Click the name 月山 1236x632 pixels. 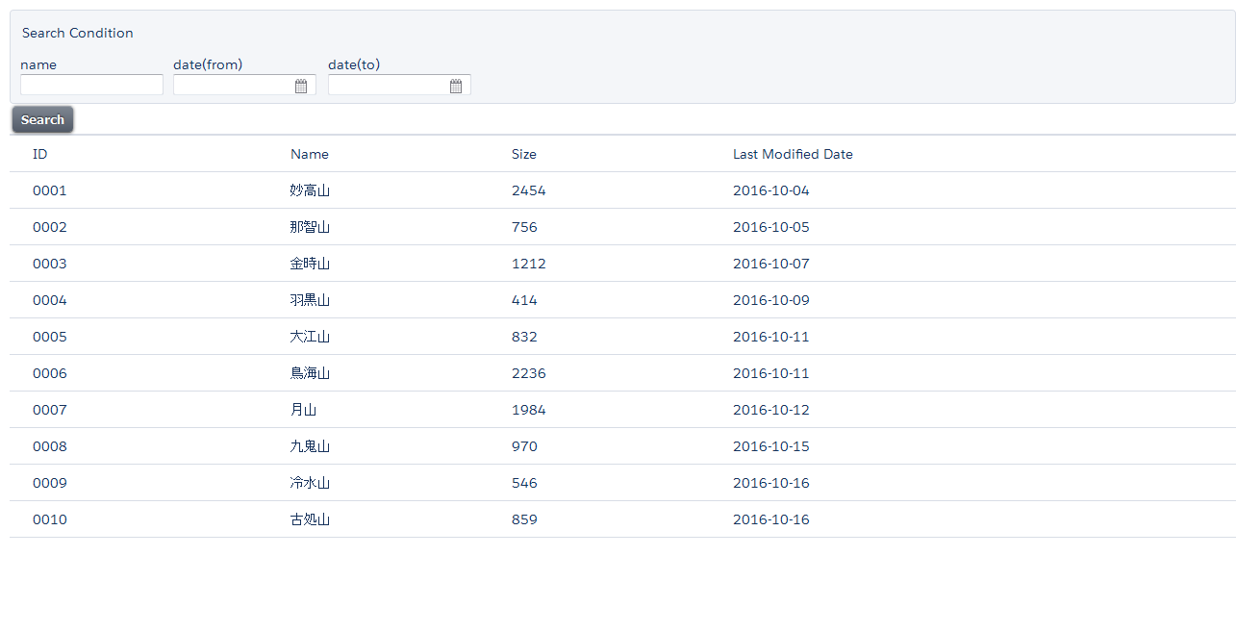click(x=303, y=410)
